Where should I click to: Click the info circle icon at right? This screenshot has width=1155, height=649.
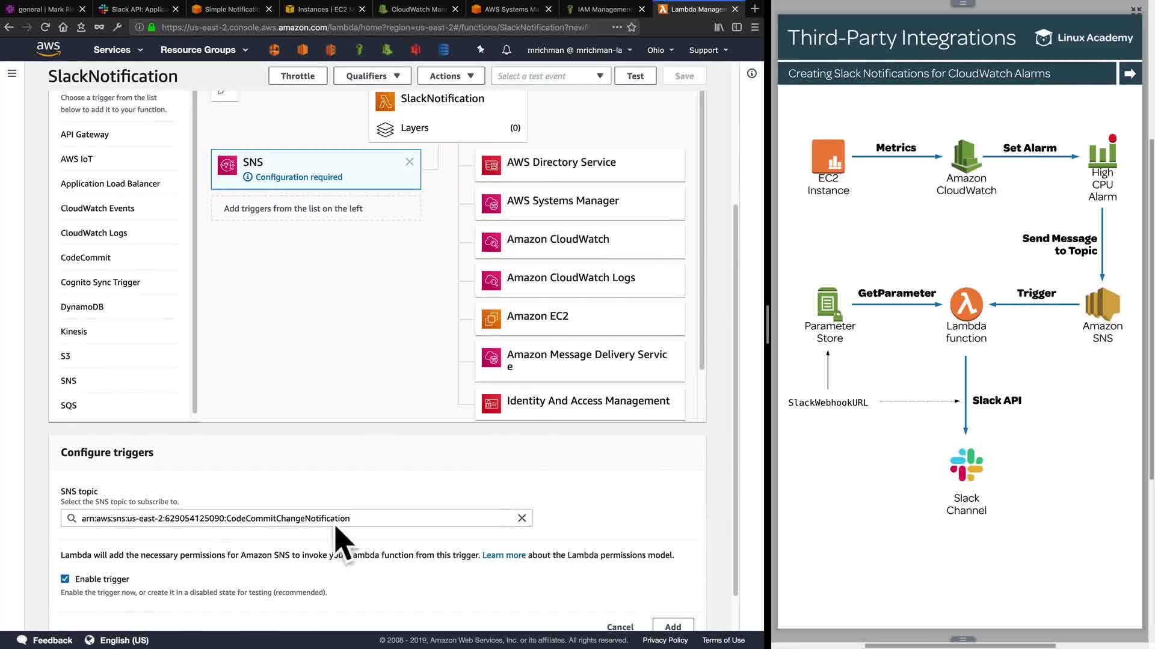(751, 73)
